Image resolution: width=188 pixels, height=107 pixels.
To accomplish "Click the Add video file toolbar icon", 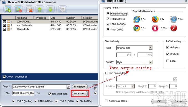I will coord(8,9).
